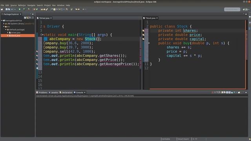Open the Declaration tab
Image resolution: width=251 pixels, height=141 pixels.
[x=66, y=92]
